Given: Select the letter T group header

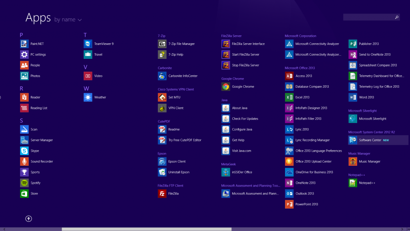Looking at the screenshot, I should 85,35.
